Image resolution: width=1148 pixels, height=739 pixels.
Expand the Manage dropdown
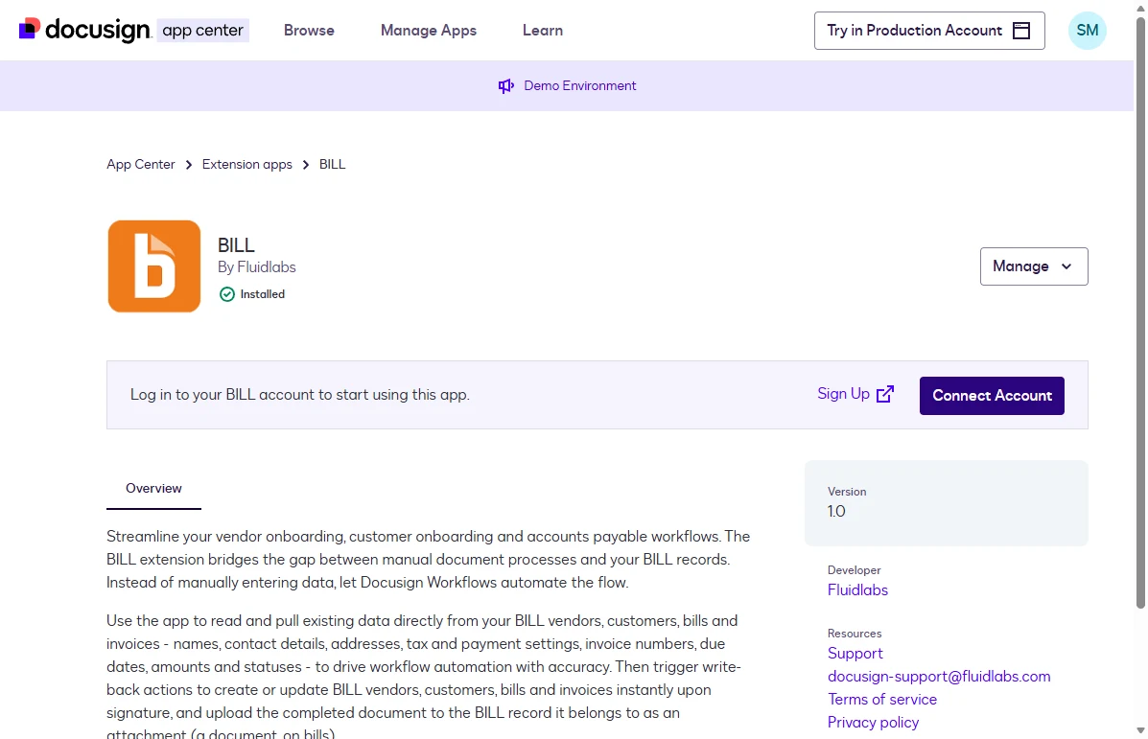click(1034, 266)
